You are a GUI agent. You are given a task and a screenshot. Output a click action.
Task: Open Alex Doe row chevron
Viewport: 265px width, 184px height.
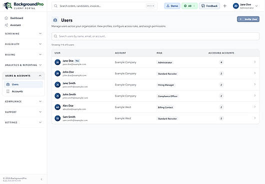point(254,107)
